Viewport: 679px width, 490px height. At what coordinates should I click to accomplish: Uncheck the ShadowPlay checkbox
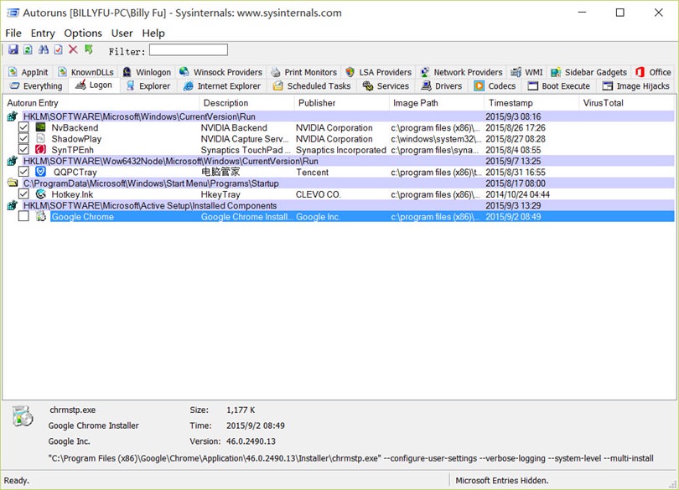tap(23, 138)
